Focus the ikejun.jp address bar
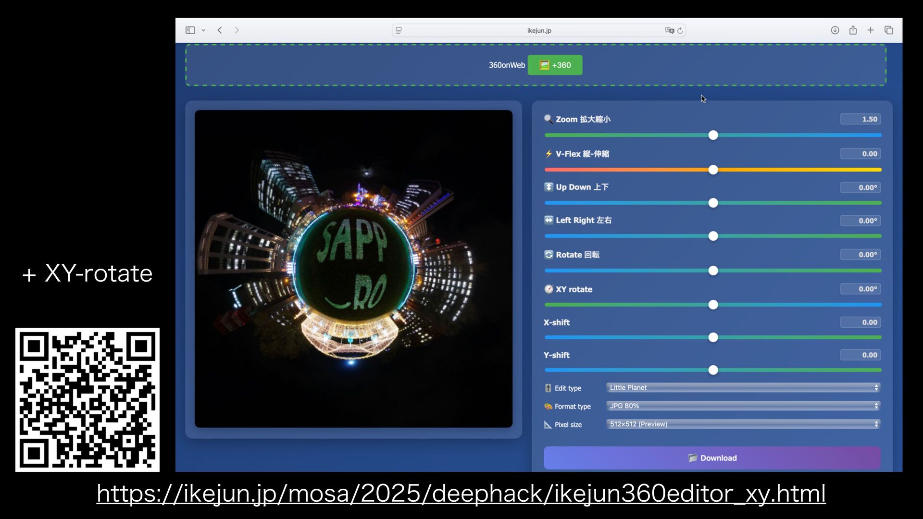Screen dimensions: 923x519 (x=539, y=30)
